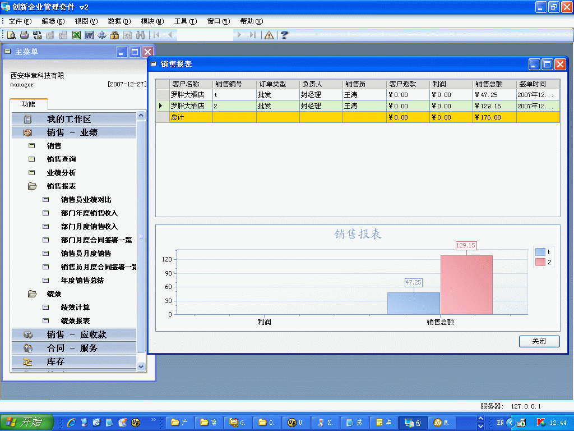
Task: Click the 总计 ¥176.00 cell
Action: coord(494,117)
